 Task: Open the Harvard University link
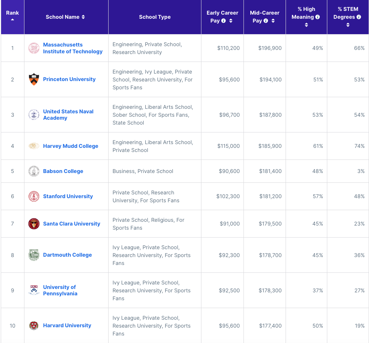click(x=67, y=325)
